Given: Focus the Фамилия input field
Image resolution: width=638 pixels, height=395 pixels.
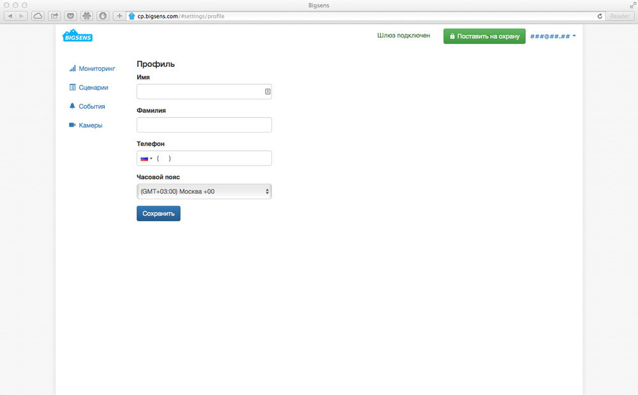Looking at the screenshot, I should pos(204,125).
